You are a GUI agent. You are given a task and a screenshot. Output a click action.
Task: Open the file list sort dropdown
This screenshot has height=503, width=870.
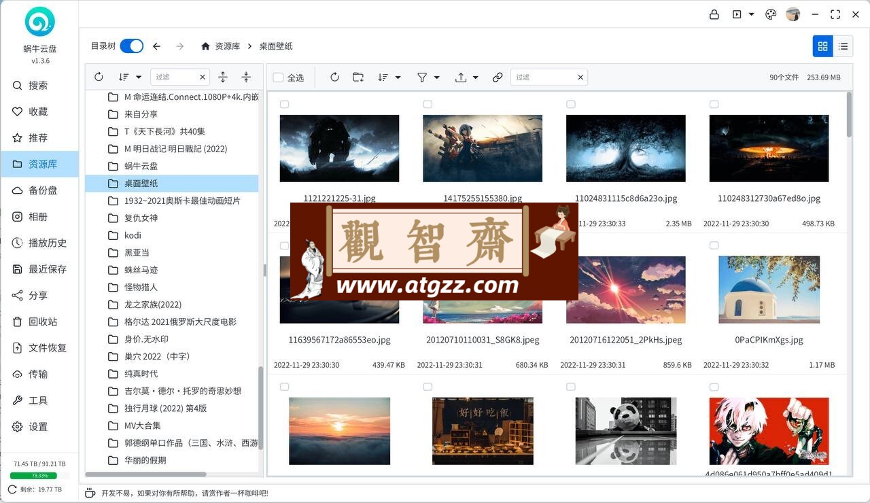click(389, 77)
